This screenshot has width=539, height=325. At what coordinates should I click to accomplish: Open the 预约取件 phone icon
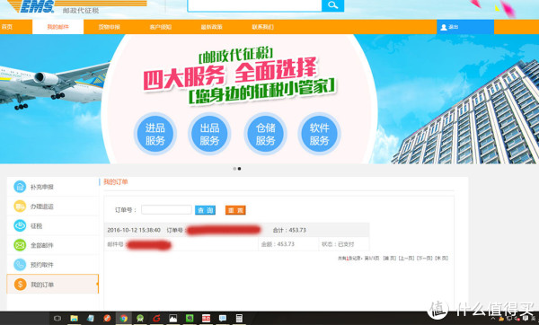coord(20,265)
